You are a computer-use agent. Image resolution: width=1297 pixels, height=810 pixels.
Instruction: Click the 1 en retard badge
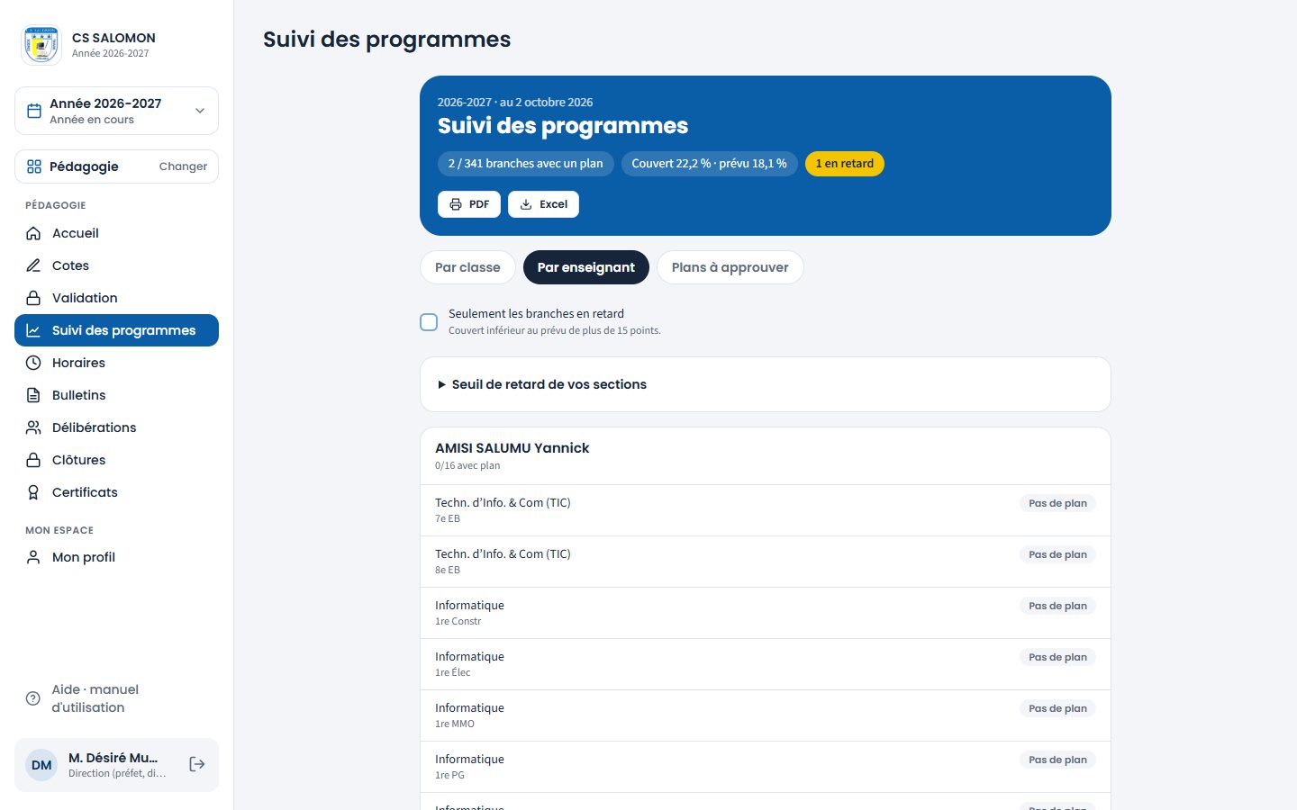click(845, 164)
